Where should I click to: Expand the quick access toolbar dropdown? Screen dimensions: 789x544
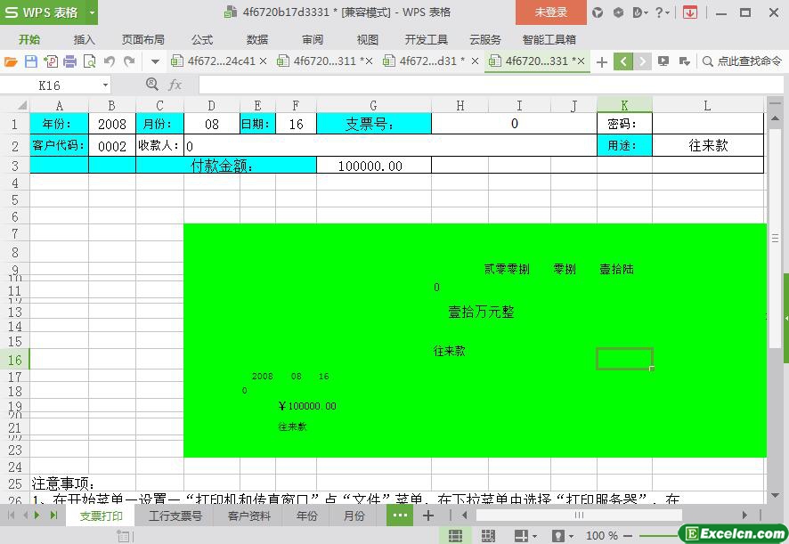(x=155, y=61)
